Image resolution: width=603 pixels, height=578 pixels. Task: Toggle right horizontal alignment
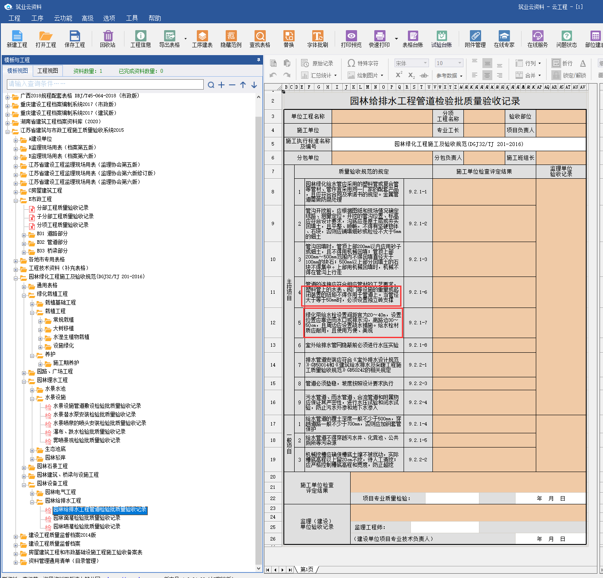(x=500, y=75)
